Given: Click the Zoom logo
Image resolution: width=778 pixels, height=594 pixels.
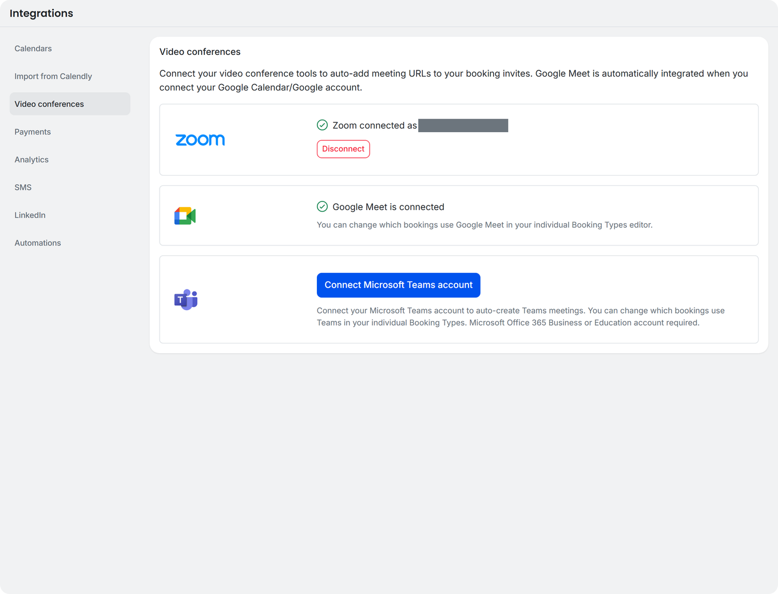Looking at the screenshot, I should [200, 140].
